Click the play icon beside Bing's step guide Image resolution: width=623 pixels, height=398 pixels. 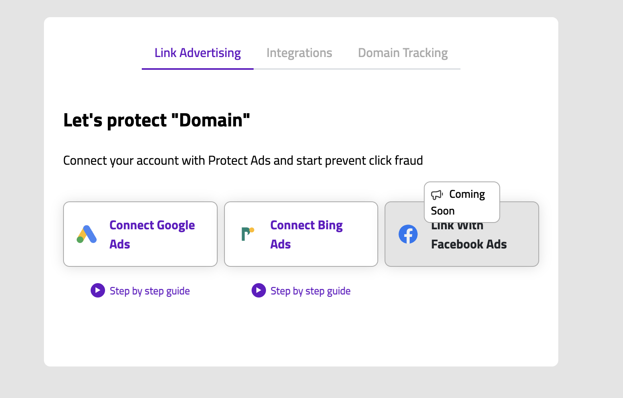[x=259, y=290]
